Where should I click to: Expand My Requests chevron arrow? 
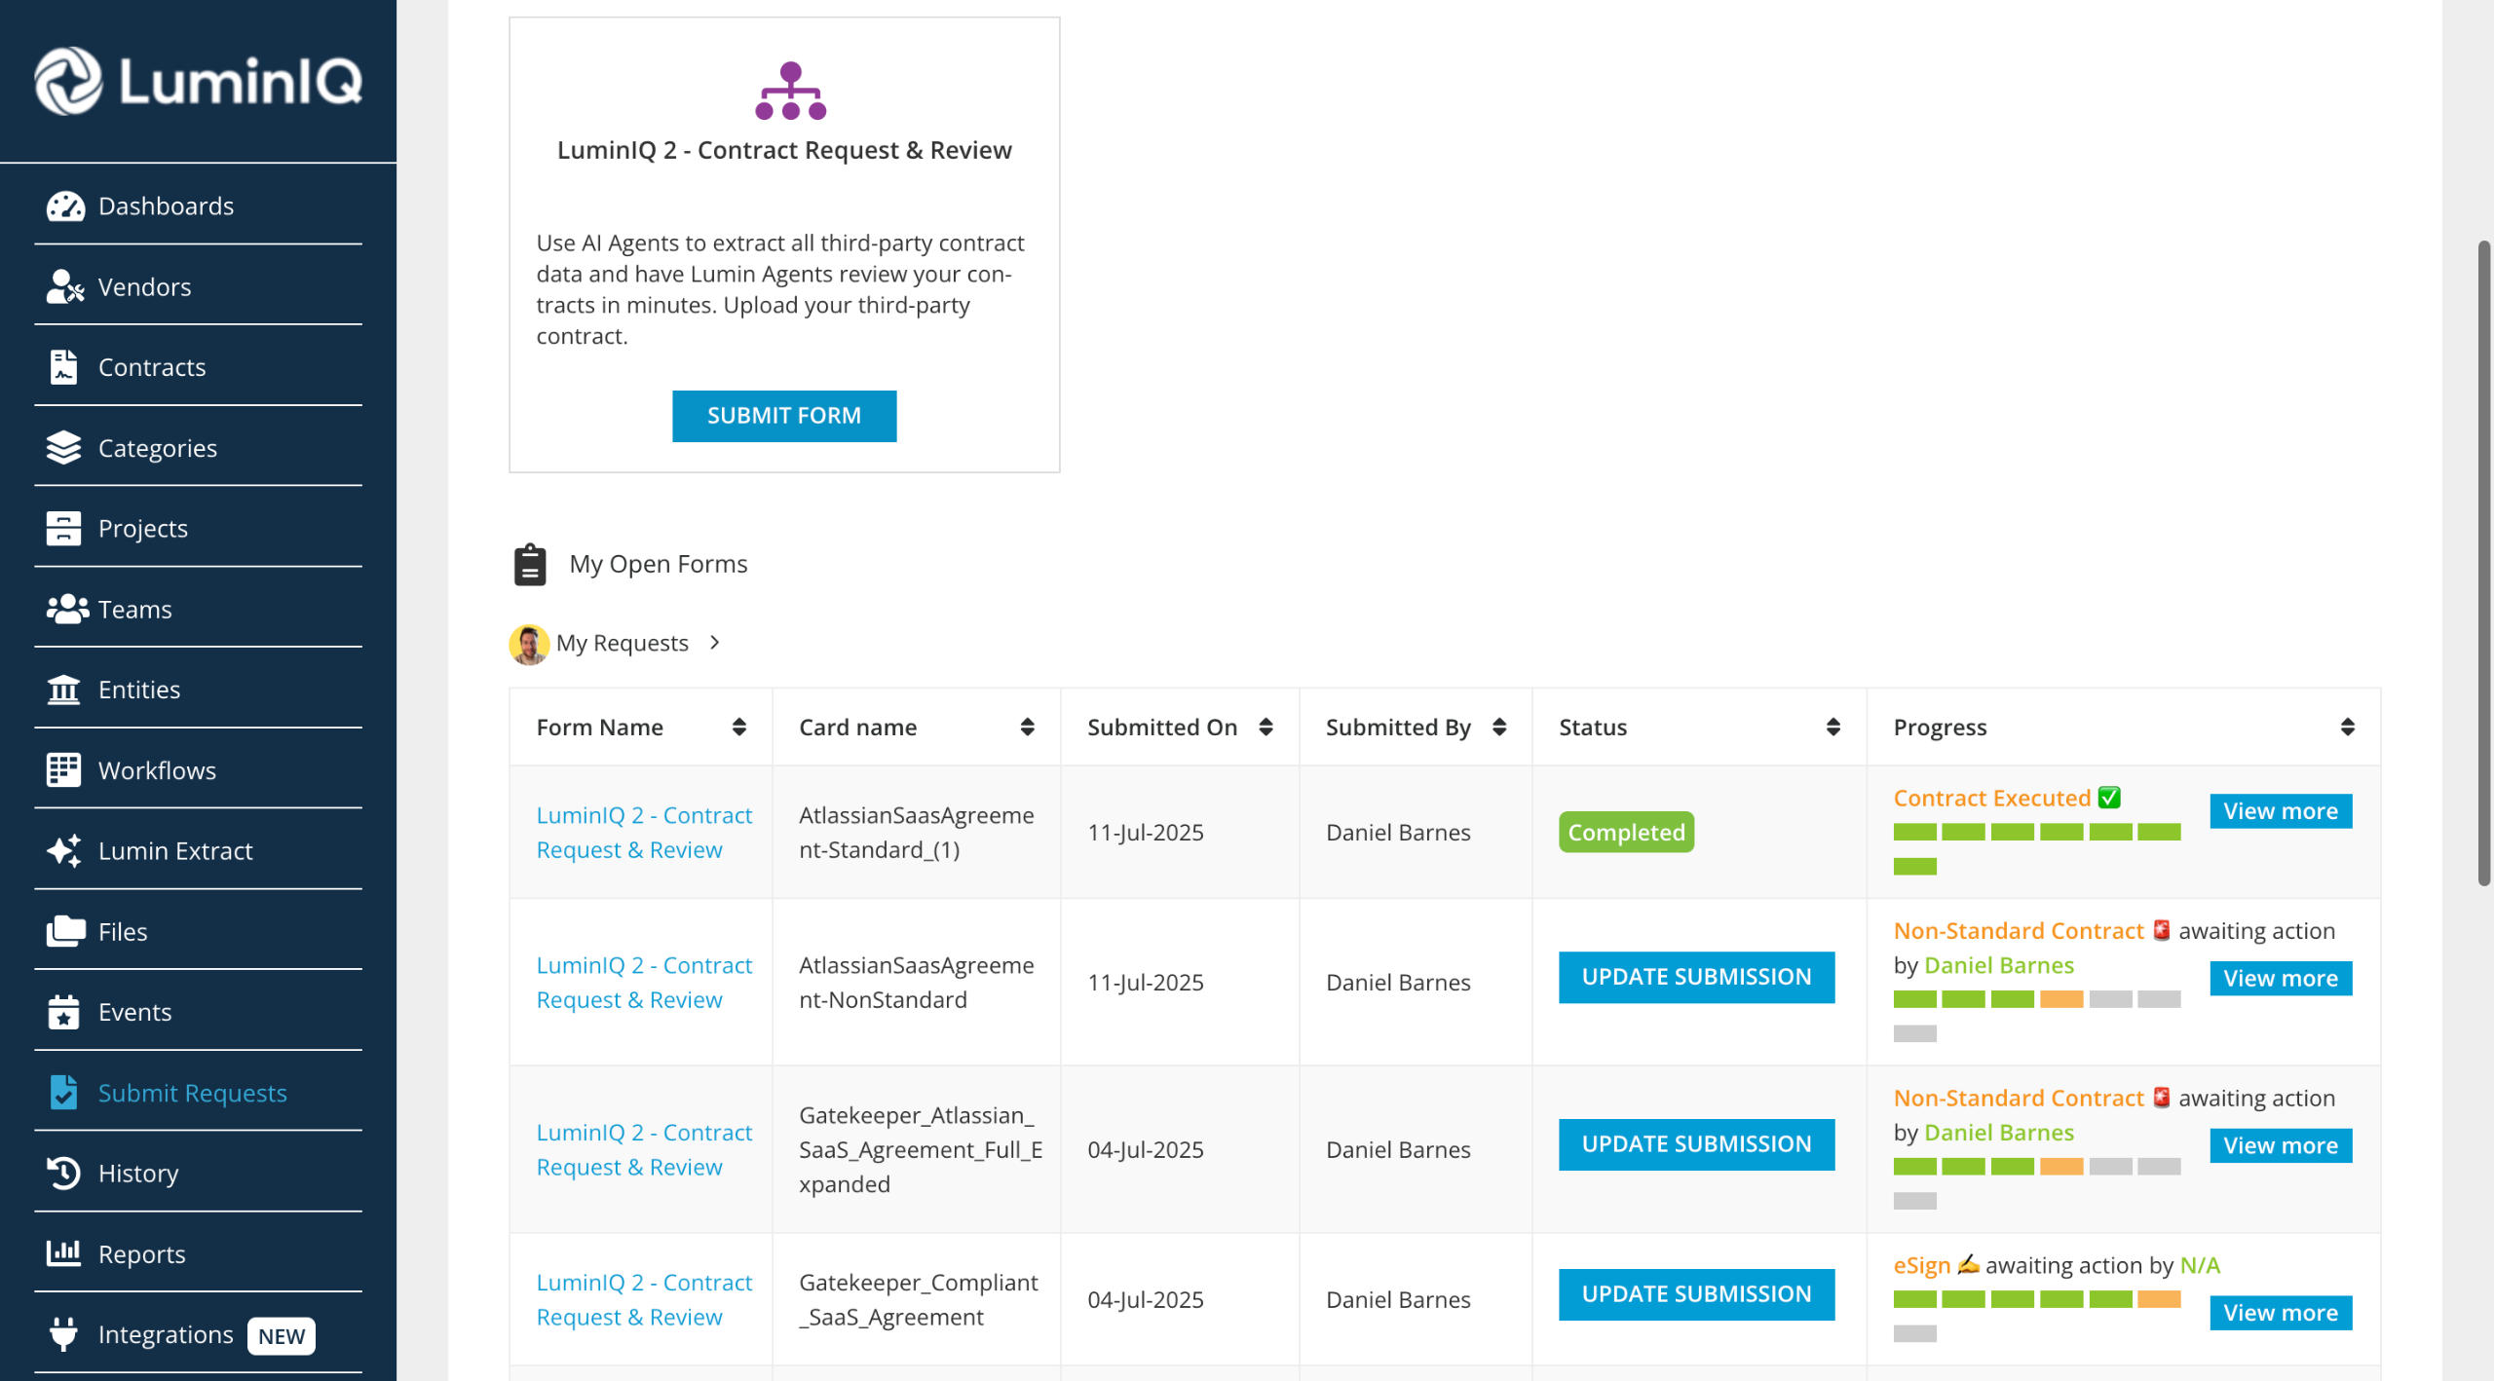coord(715,643)
